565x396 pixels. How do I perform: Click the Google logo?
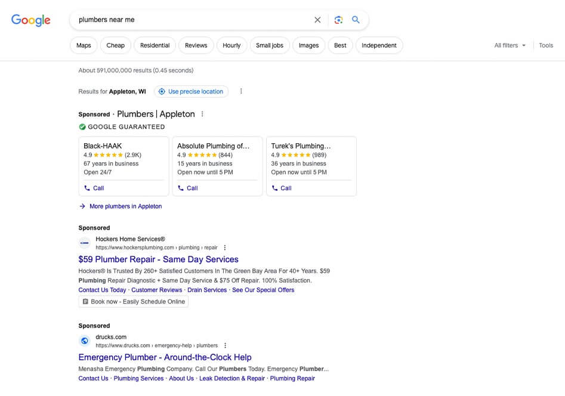[x=31, y=20]
